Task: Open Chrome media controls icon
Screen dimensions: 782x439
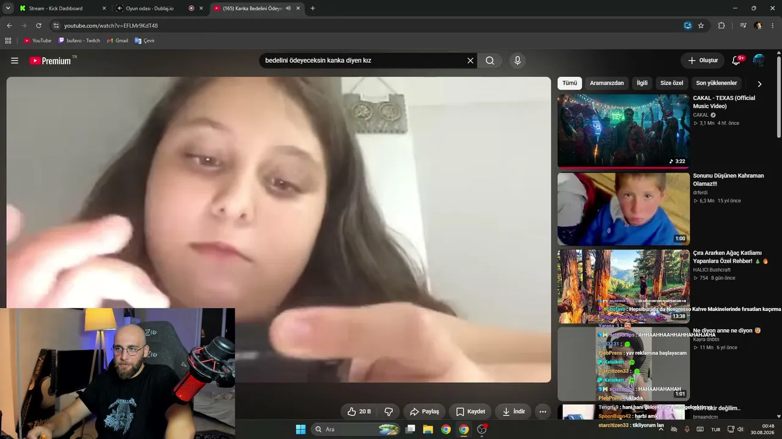Action: (743, 26)
